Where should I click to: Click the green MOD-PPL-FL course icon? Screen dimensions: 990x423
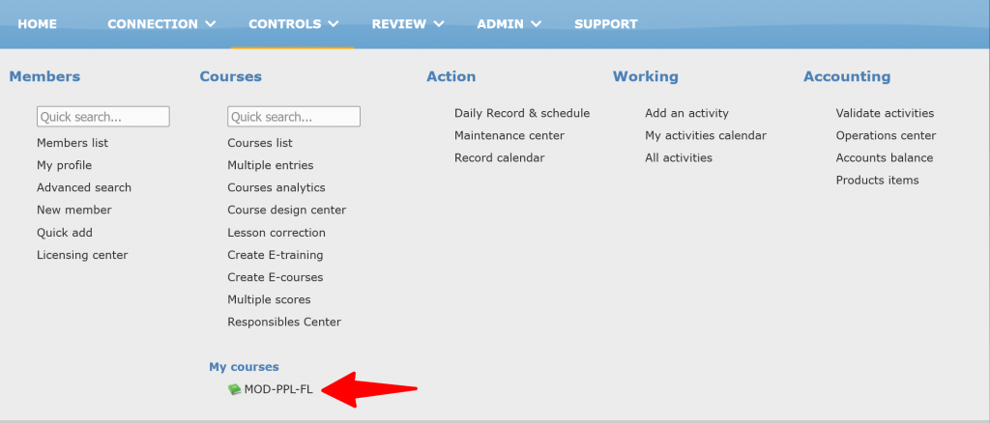(x=234, y=389)
